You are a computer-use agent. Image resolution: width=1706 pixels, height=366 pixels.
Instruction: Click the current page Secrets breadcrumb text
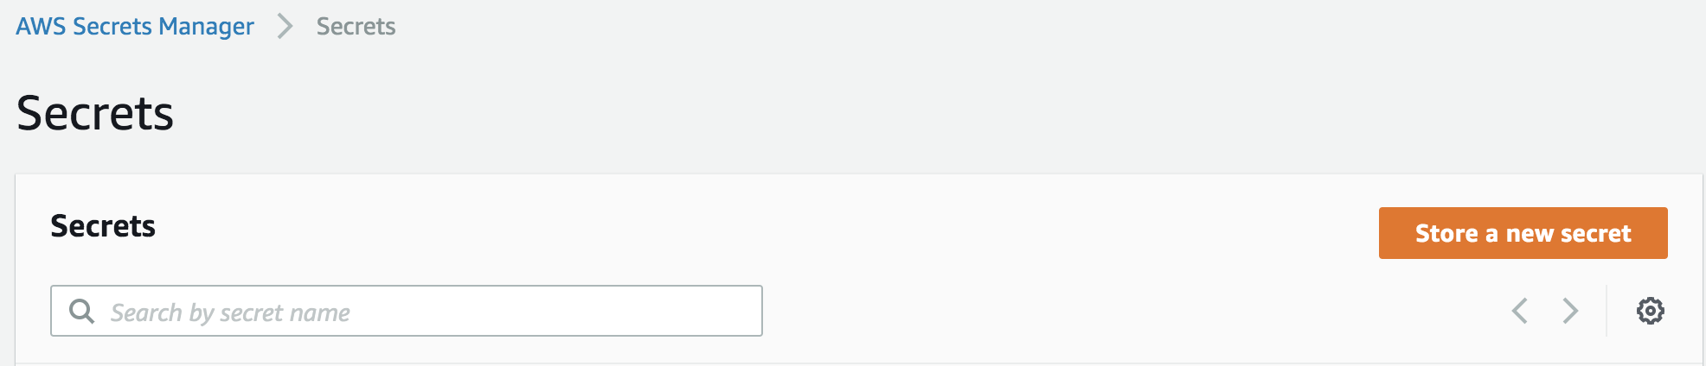356,26
